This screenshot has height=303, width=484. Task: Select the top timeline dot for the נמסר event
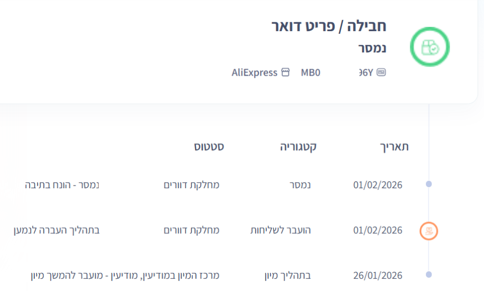coord(429,185)
